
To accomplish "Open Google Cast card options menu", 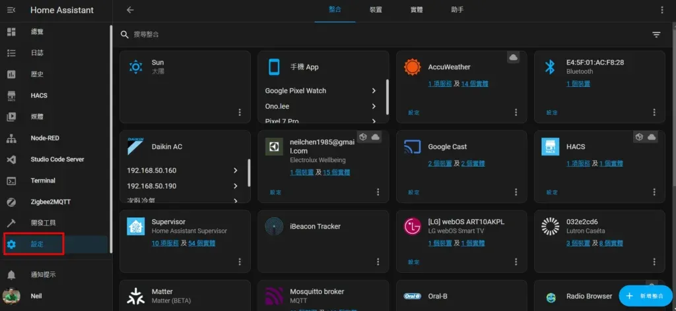I will coord(516,192).
